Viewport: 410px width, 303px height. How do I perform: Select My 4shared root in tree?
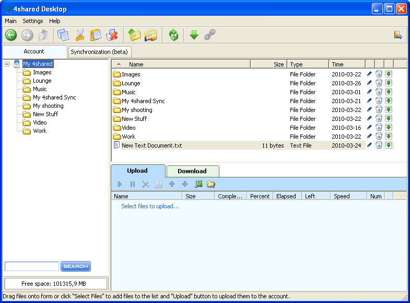point(38,64)
